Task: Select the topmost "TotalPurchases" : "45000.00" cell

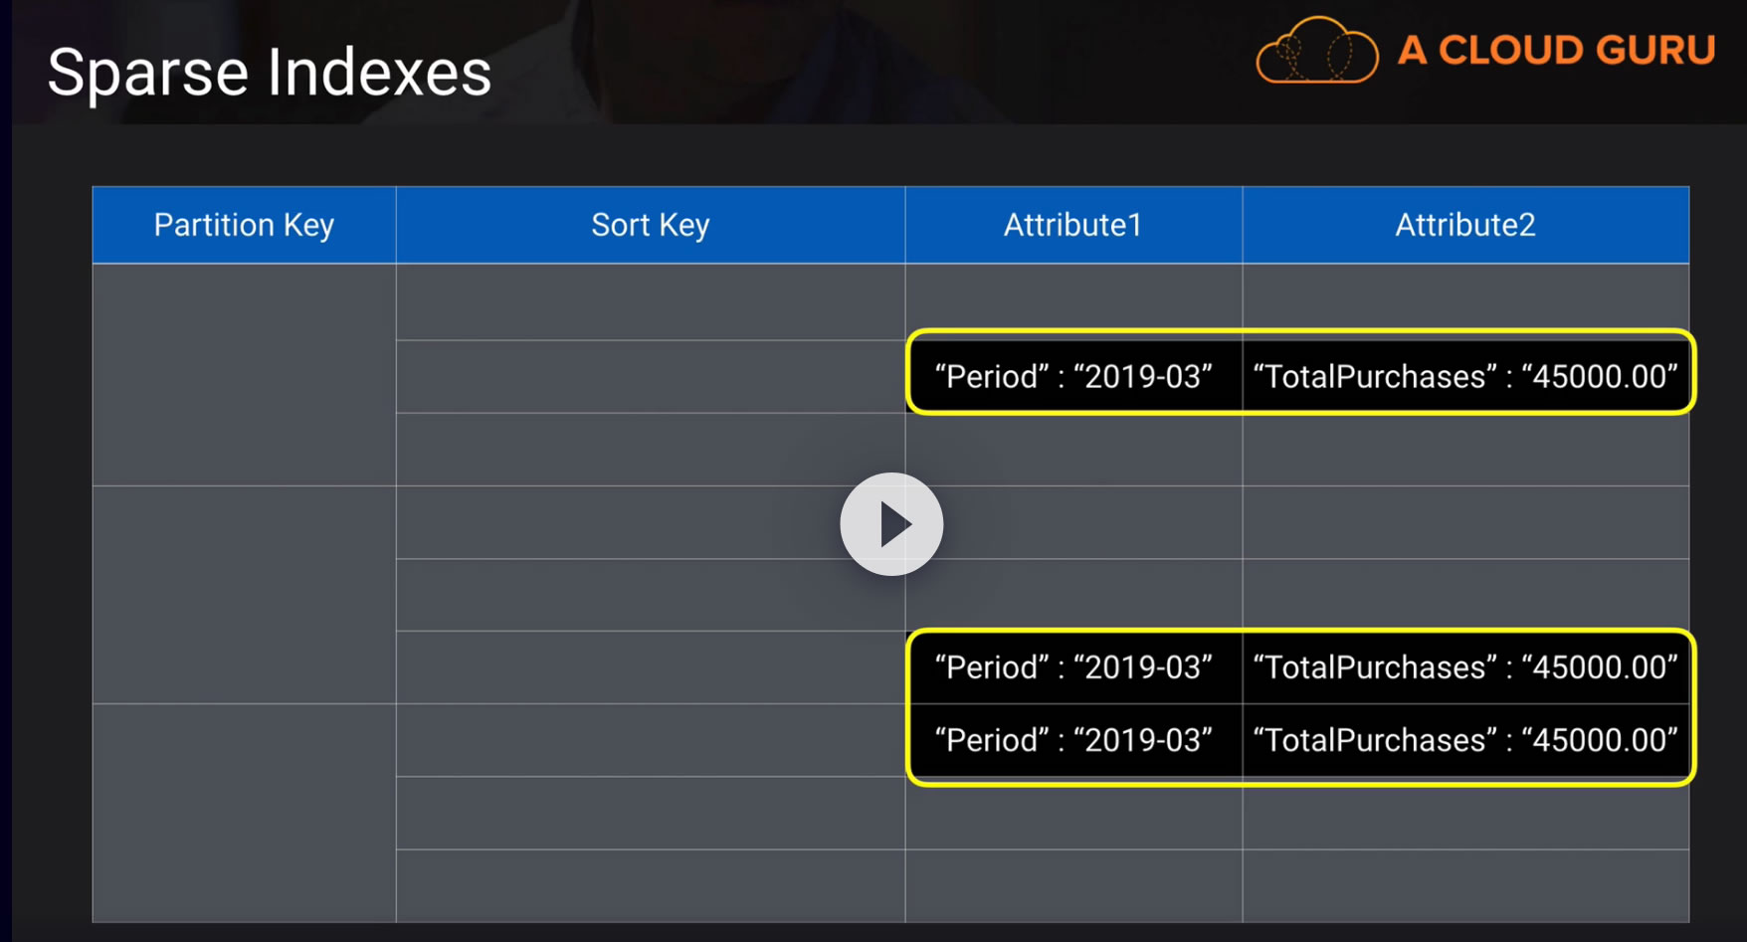Action: [1464, 377]
